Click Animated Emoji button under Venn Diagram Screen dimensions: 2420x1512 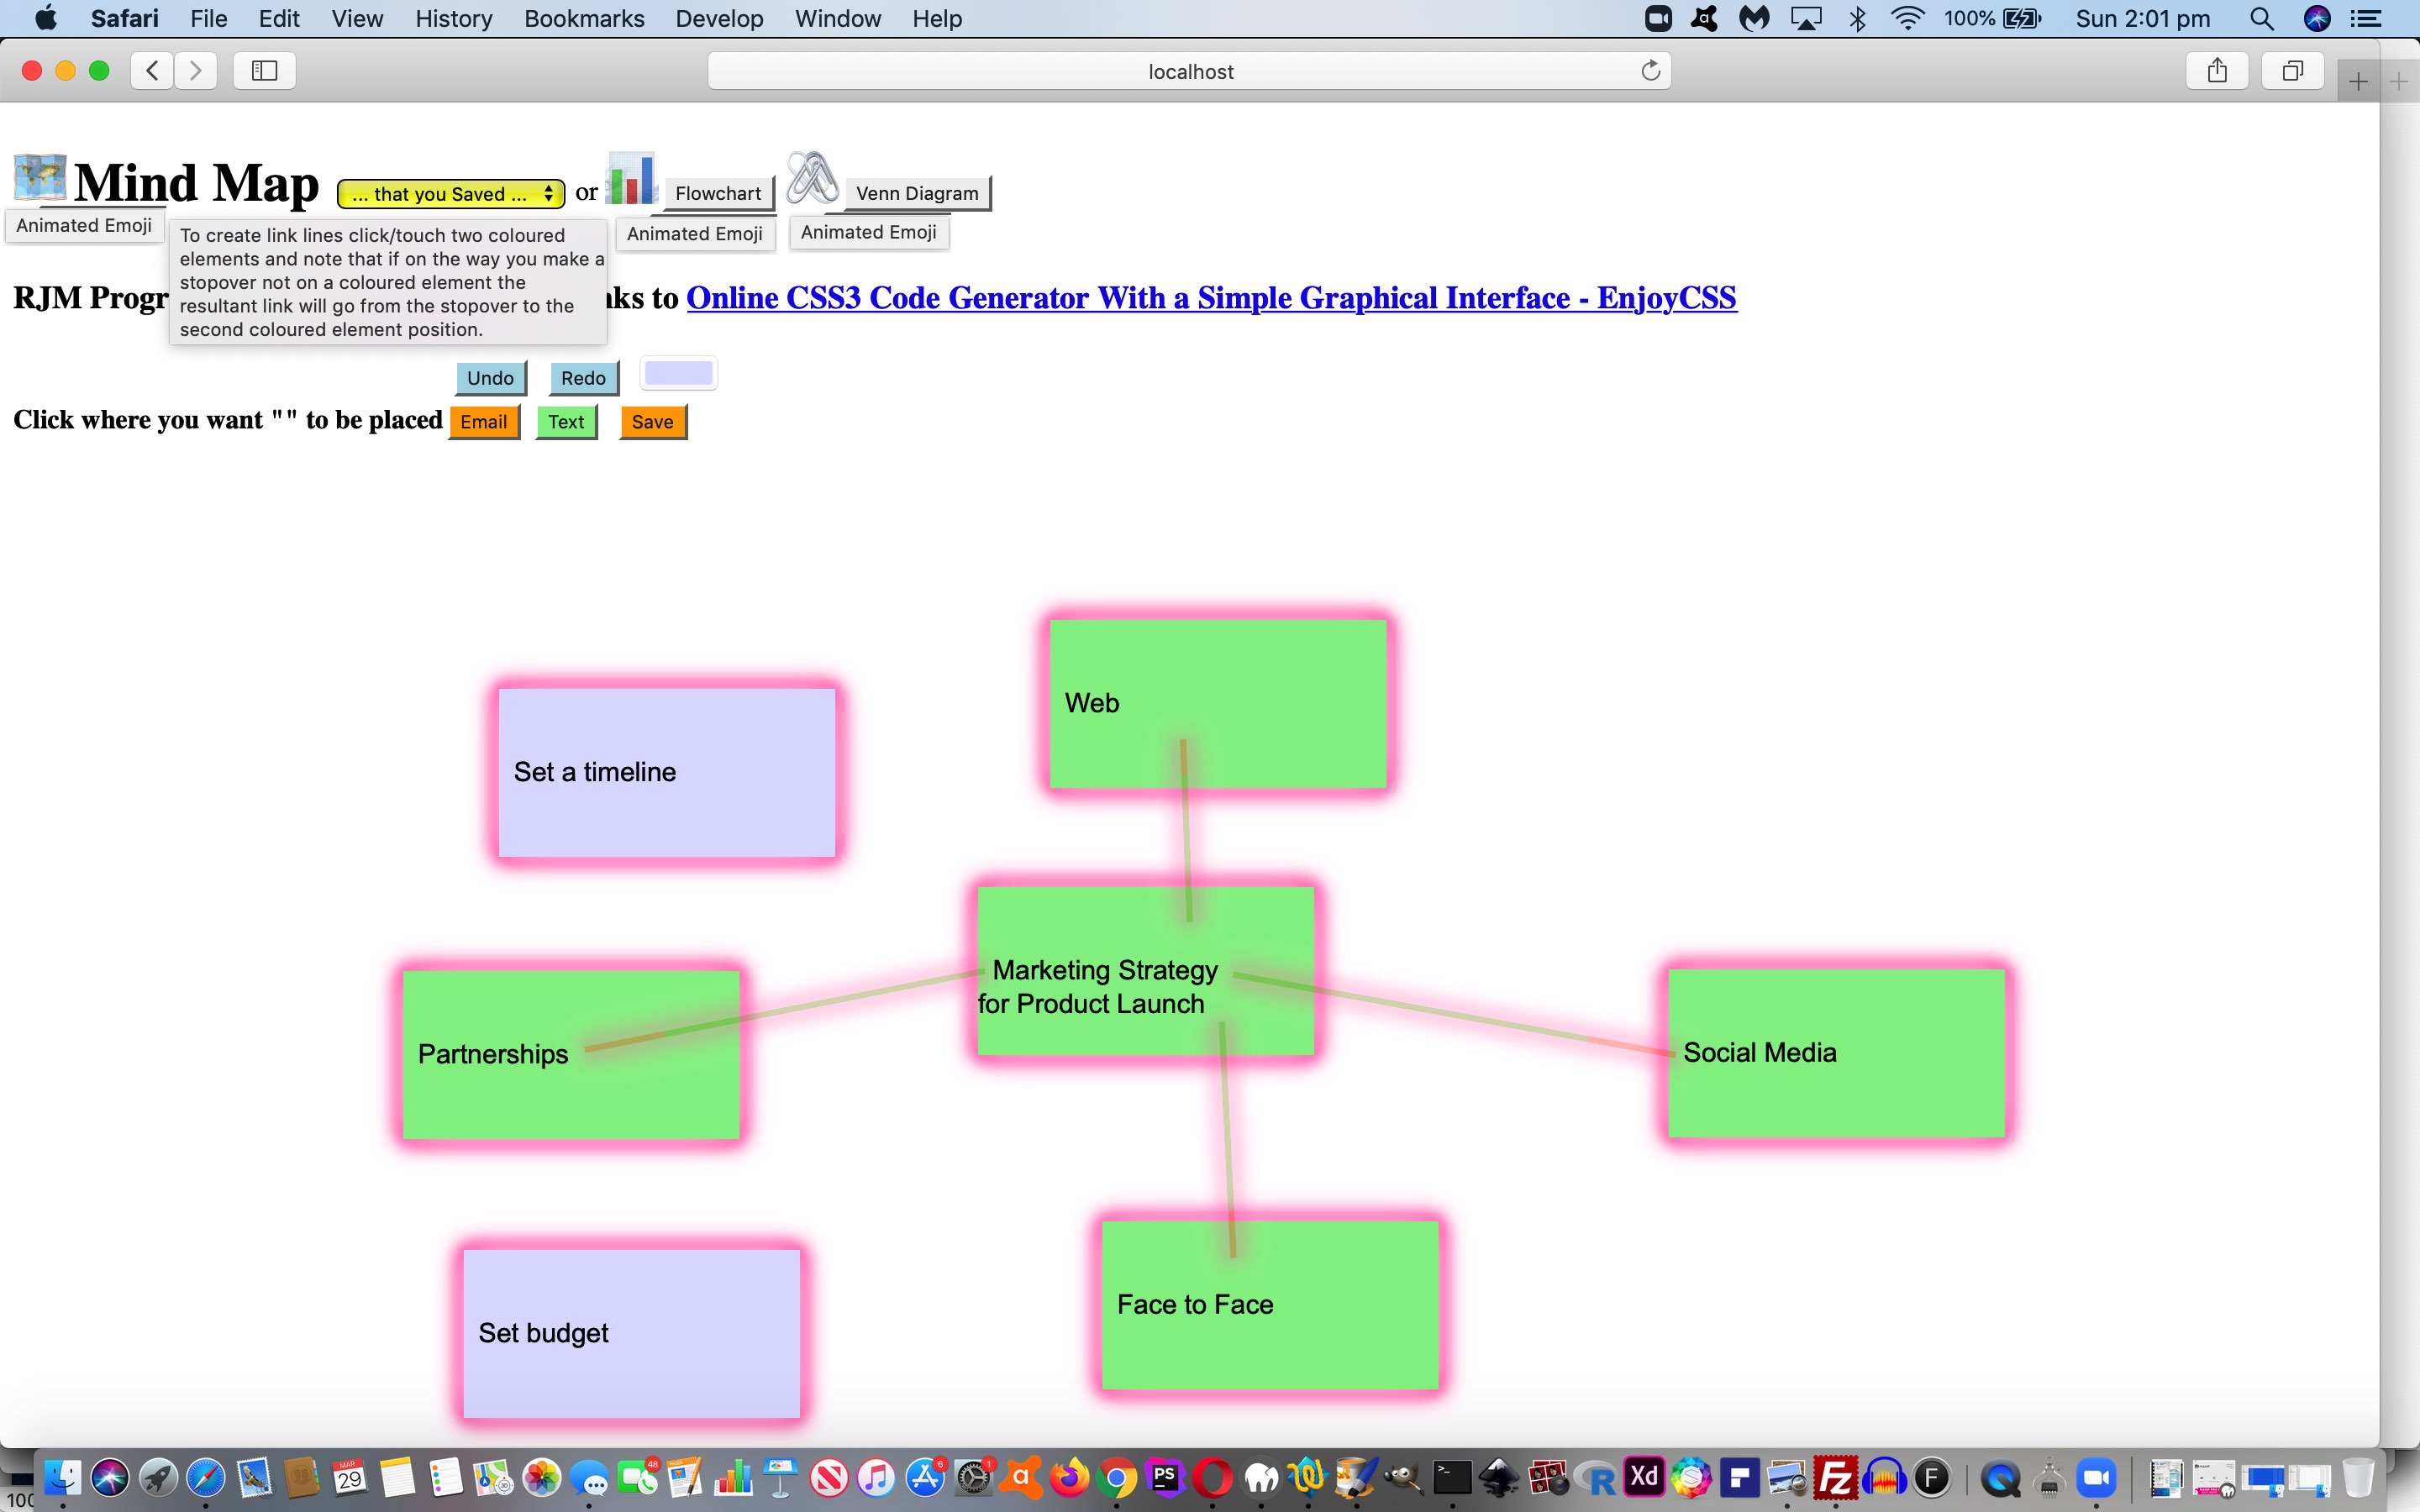coord(869,232)
